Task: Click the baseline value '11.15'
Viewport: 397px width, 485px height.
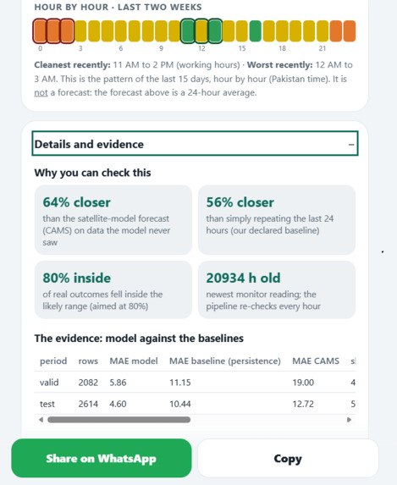Action: pos(180,383)
